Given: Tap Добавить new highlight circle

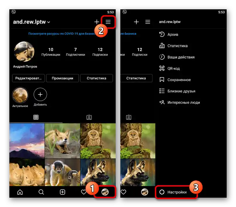Looking at the screenshot, I should [x=40, y=94].
